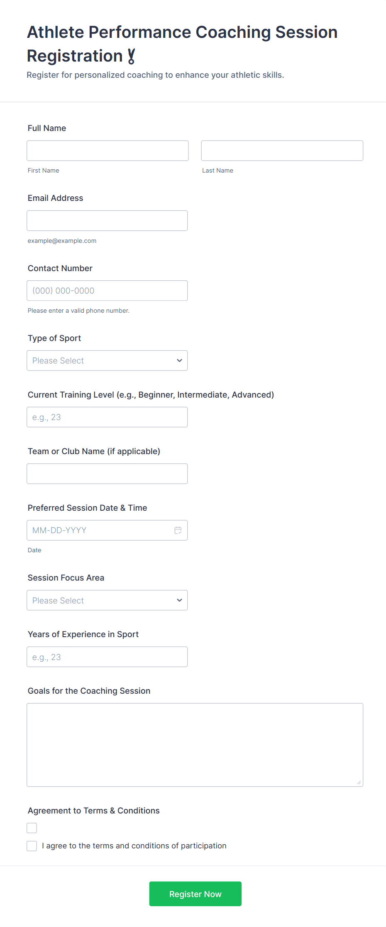Click the resize handle of Goals textarea

coord(359,782)
